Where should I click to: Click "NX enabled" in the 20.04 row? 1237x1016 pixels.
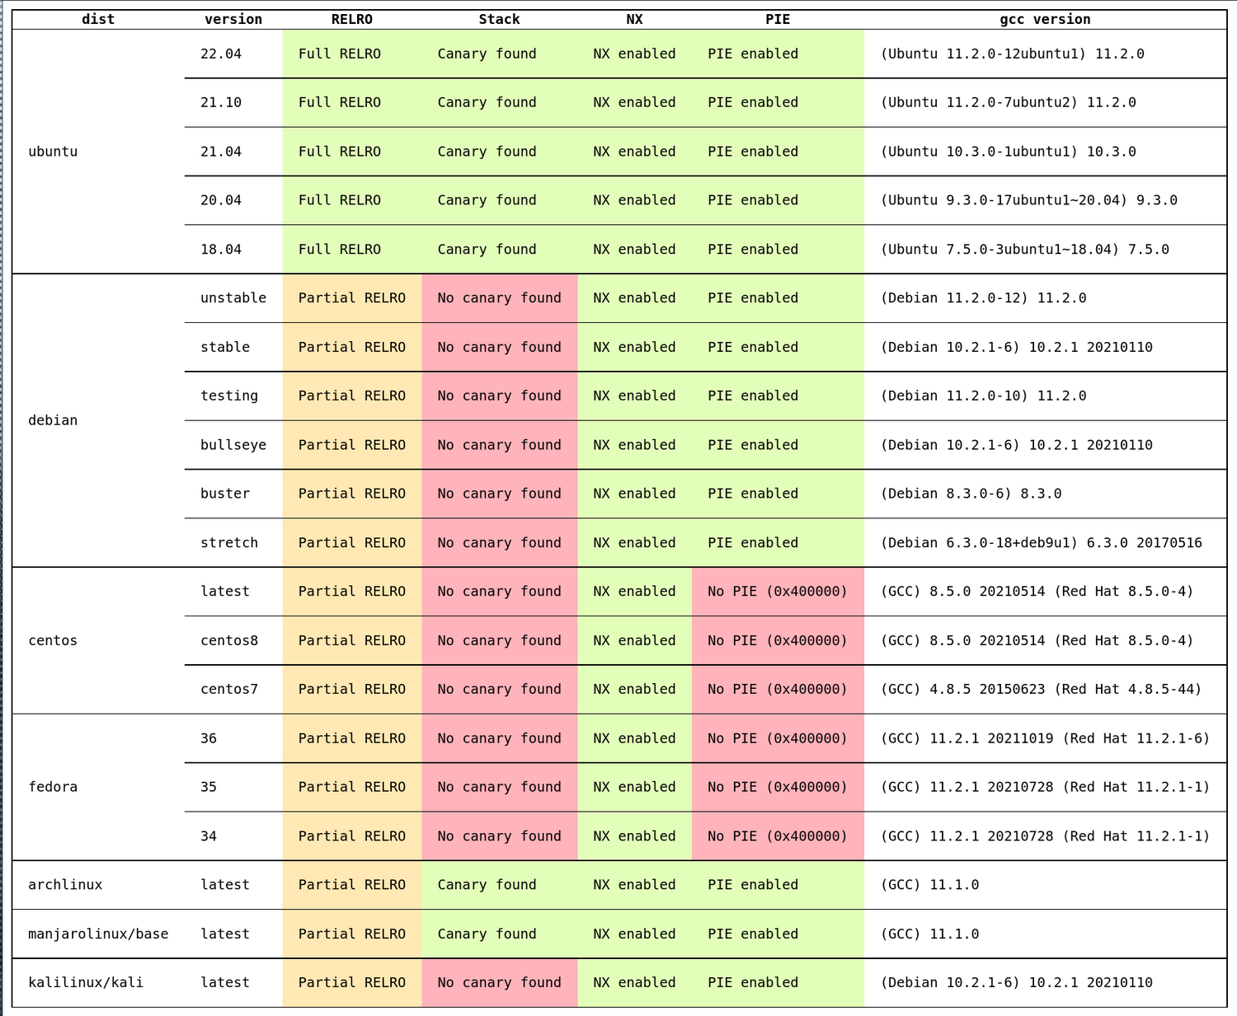tap(634, 200)
